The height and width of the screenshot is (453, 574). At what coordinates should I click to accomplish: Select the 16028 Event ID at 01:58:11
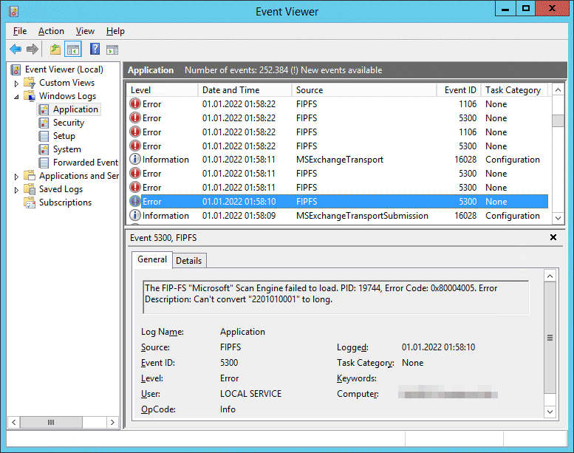(x=465, y=160)
